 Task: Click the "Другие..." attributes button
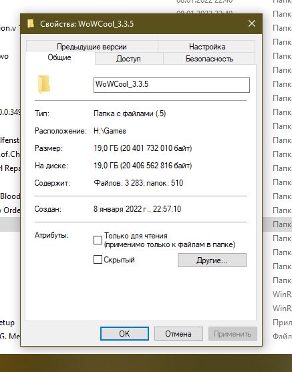[x=212, y=260]
